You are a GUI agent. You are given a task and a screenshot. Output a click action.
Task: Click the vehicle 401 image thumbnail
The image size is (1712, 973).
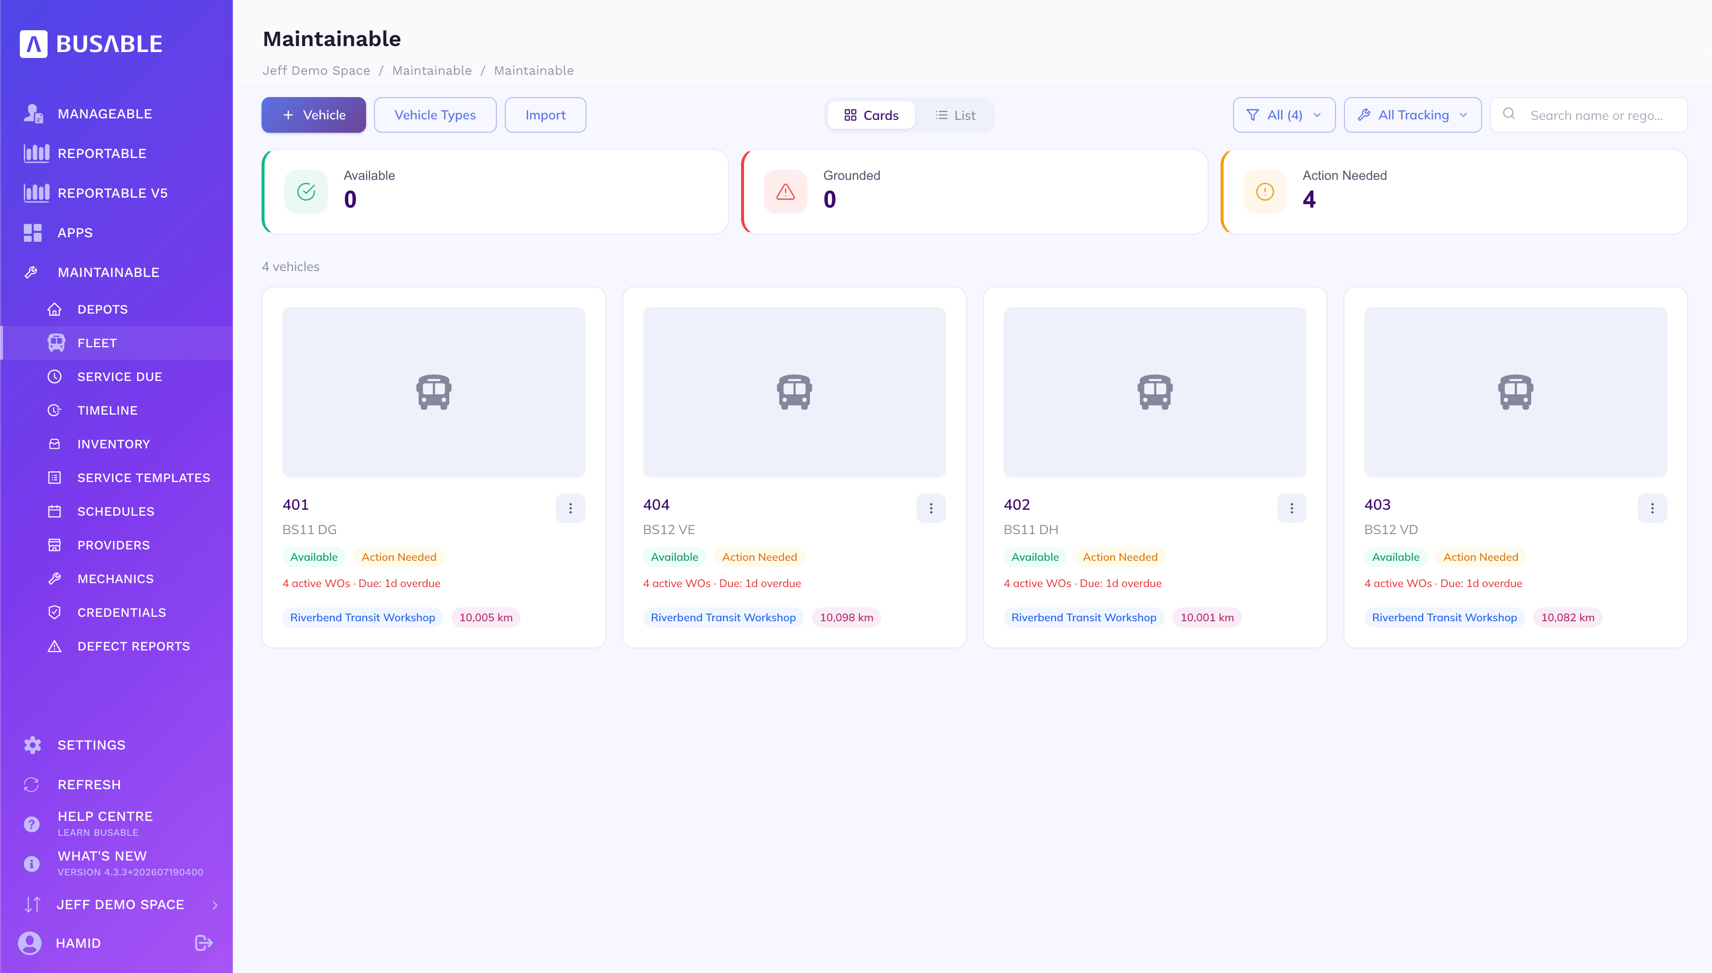coord(433,392)
